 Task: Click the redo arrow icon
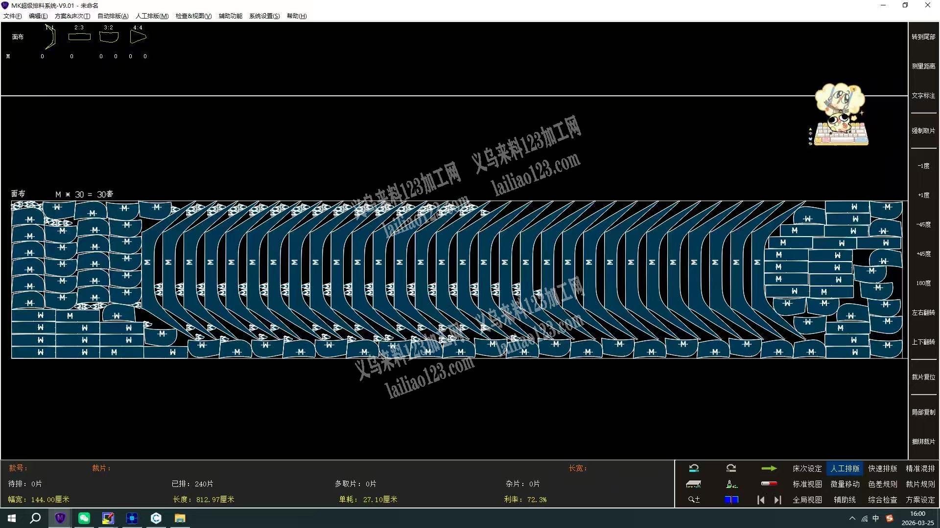coord(731,468)
